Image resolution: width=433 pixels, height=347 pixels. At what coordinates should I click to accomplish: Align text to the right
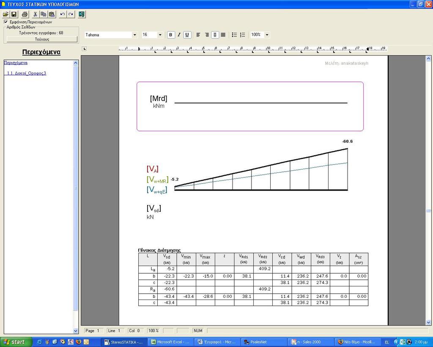[x=206, y=35]
